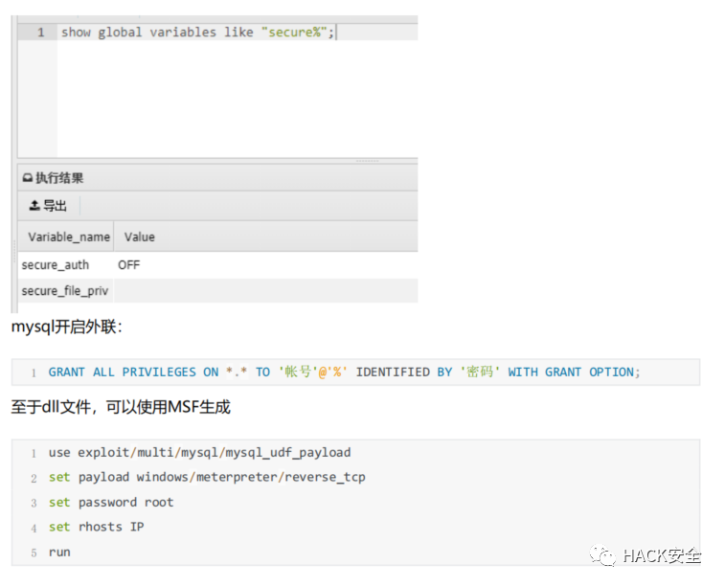Click the 导出 export button
Viewport: 725px width, 587px height.
tap(48, 206)
